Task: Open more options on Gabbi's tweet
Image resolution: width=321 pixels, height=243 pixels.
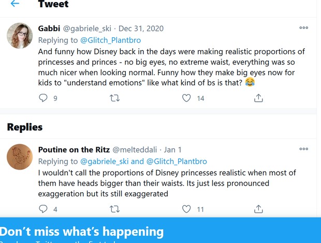Action: (x=303, y=28)
